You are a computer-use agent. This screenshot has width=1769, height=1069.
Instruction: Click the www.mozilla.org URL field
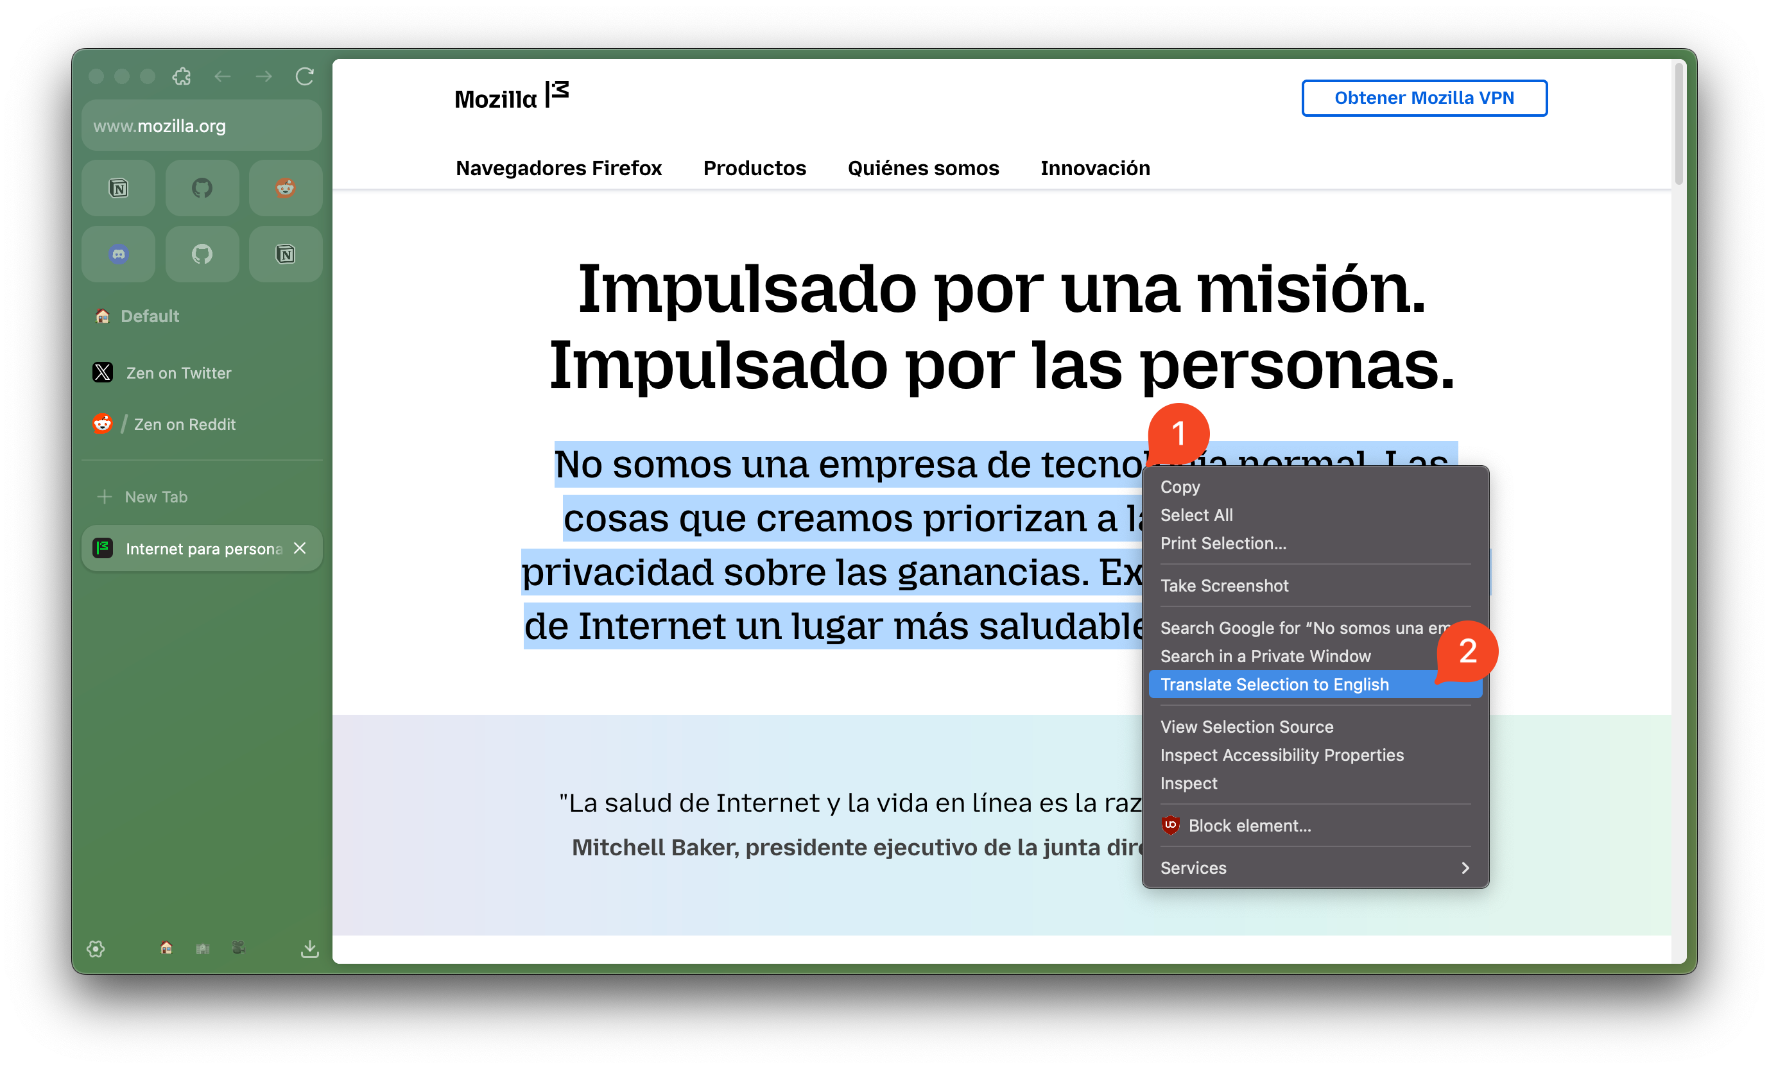pos(201,126)
